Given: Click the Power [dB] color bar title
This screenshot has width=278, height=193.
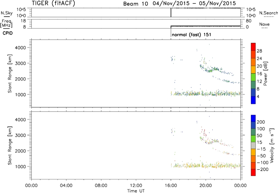Looking at the screenshot, I should coord(265,74).
